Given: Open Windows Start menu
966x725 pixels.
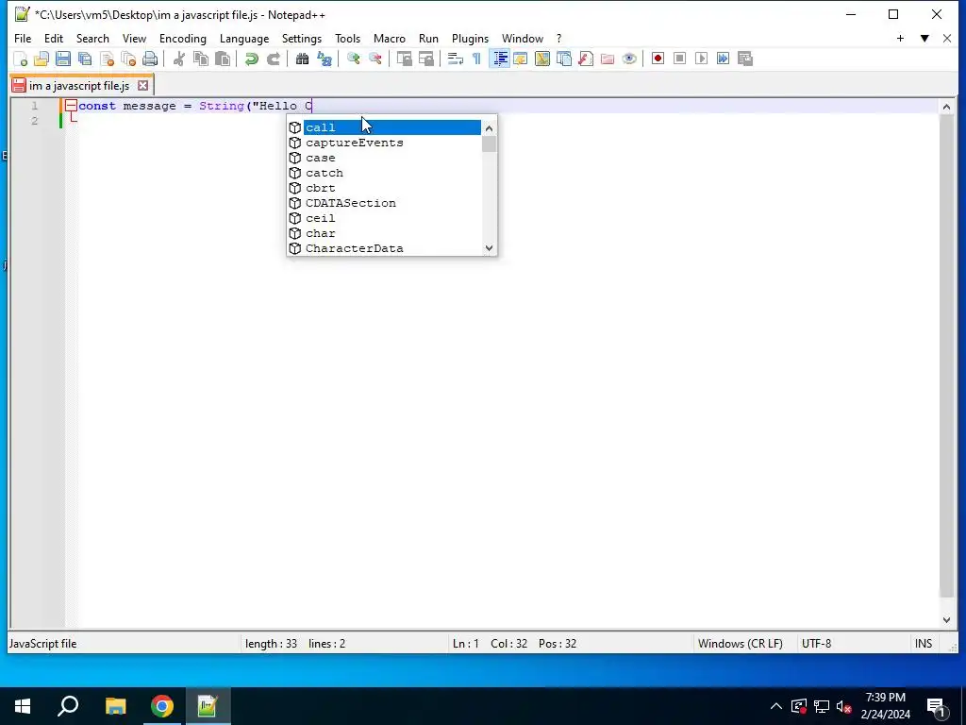Looking at the screenshot, I should coord(23,706).
